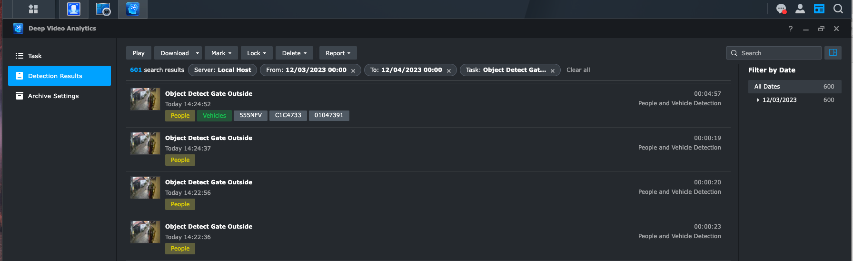Open the help question mark icon
853x261 pixels.
click(791, 29)
